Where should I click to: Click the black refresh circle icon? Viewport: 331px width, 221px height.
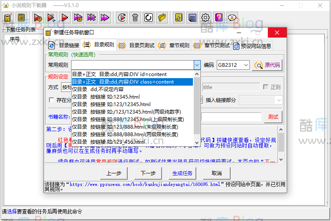click(149, 18)
